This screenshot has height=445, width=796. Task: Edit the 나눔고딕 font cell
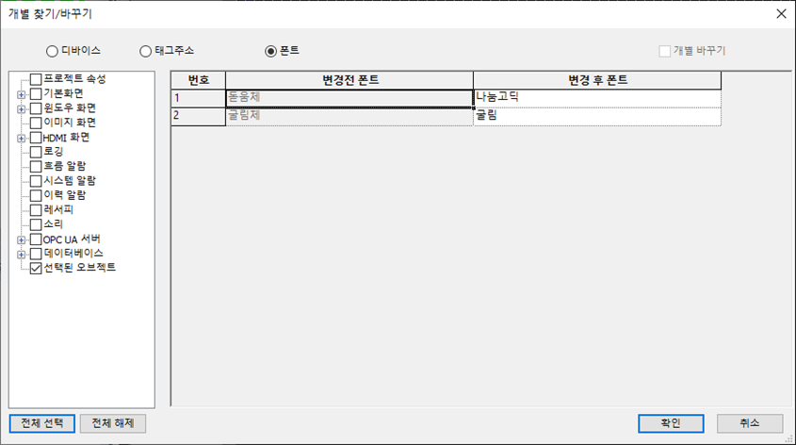tap(597, 98)
